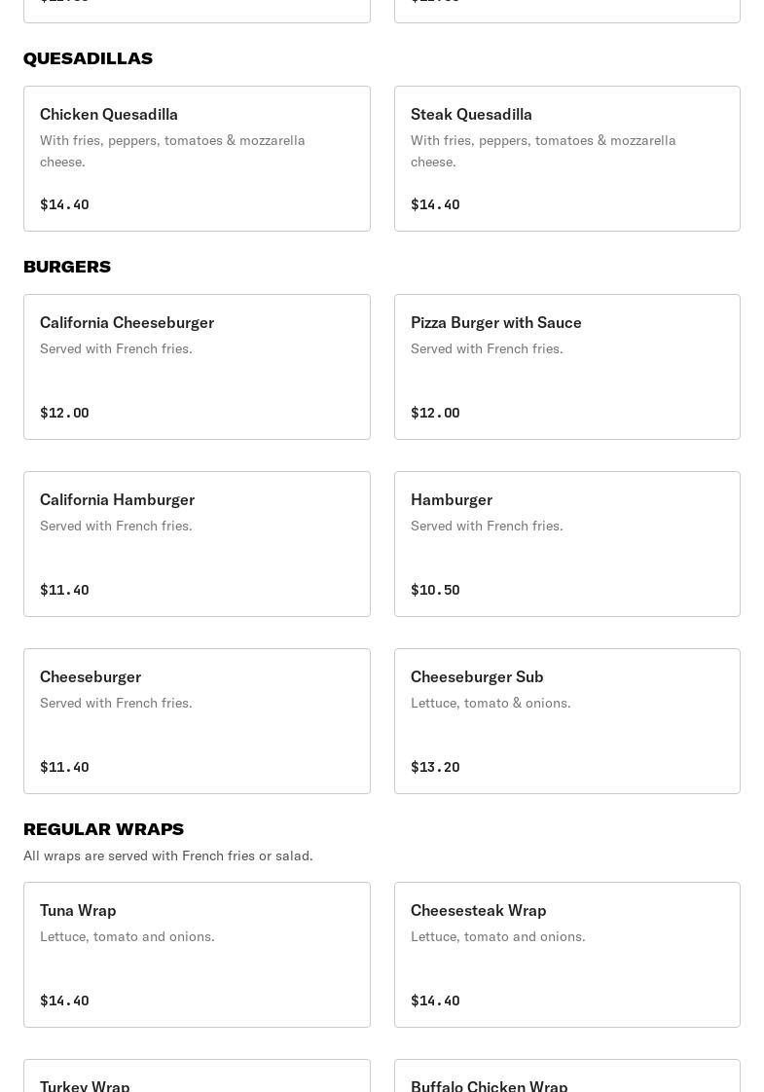Viewport: 764px width, 1092px height.
Task: Open the Chicken Quesadilla menu item
Action: pyautogui.click(x=197, y=159)
